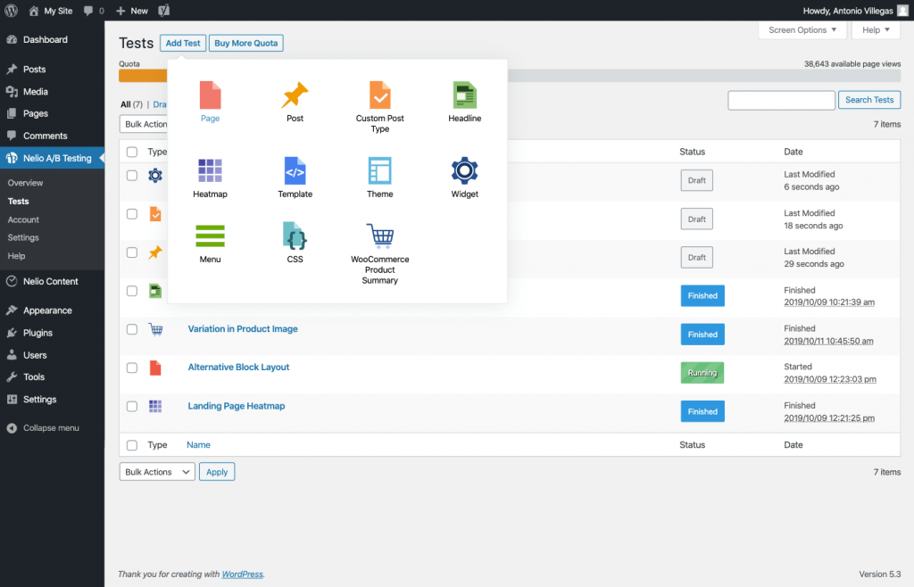Choose the Widget gear test icon

464,171
